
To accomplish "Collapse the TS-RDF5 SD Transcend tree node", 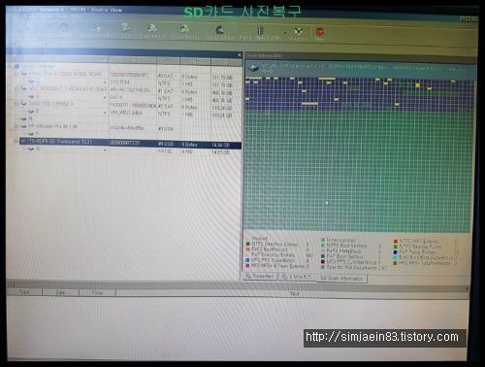I will (x=16, y=142).
